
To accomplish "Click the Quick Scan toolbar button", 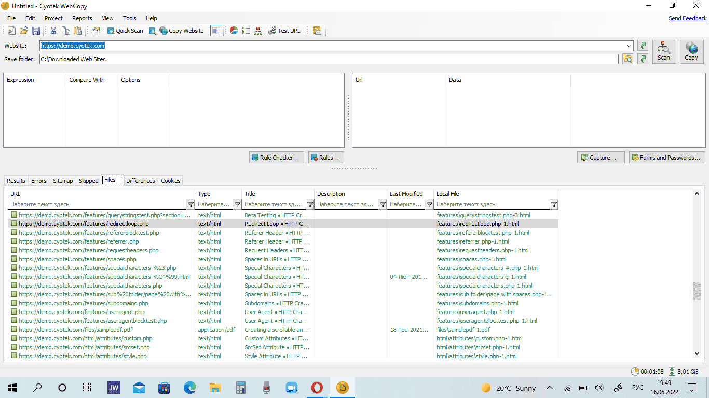I will point(125,31).
